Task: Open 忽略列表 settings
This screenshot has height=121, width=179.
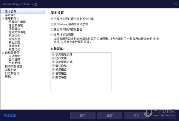Action: 11,70
